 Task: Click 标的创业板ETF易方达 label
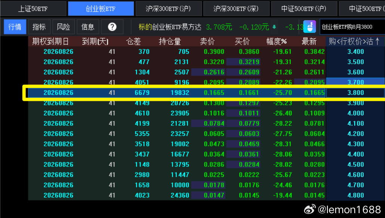click(x=170, y=27)
